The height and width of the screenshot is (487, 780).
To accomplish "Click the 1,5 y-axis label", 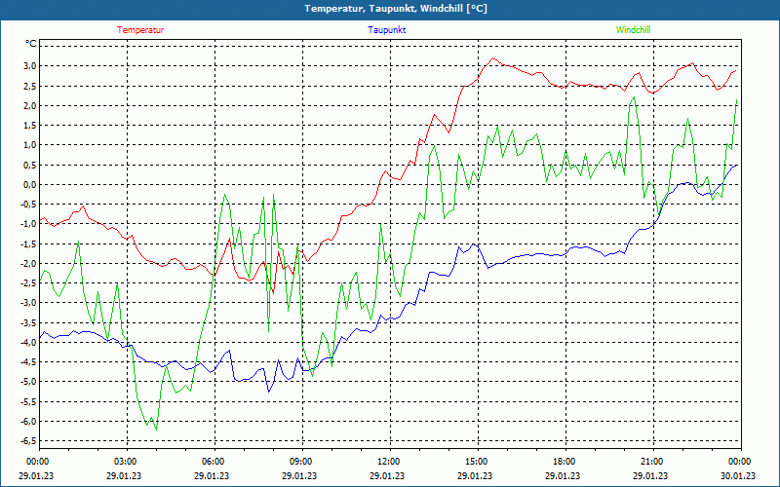I will point(30,126).
